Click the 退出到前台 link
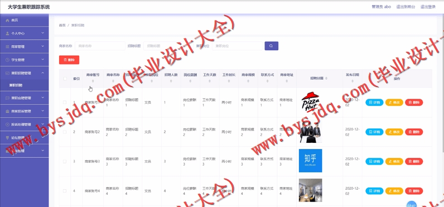The height and width of the screenshot is (207, 444). (x=406, y=7)
